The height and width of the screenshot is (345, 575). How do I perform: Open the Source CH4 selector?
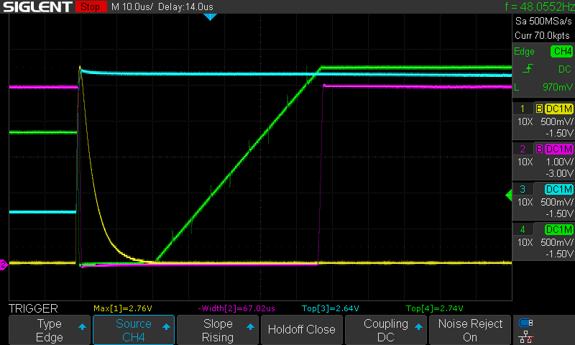coord(134,330)
